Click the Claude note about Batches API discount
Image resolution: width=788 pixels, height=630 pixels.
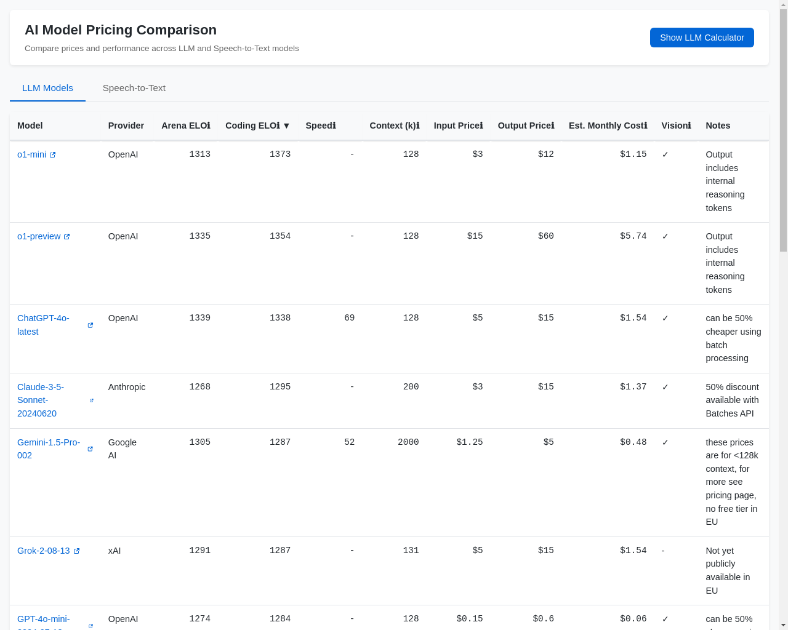pos(733,401)
